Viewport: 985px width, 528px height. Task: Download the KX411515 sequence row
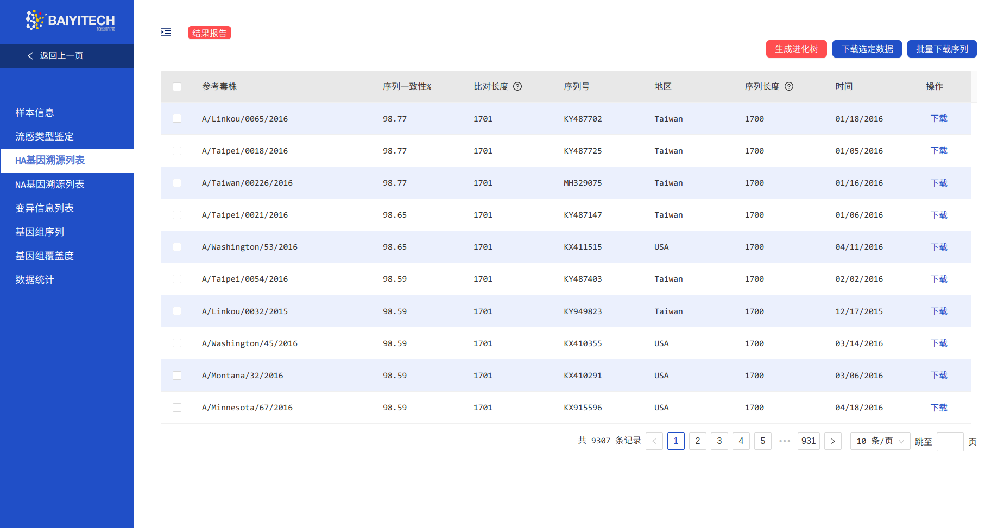(939, 247)
